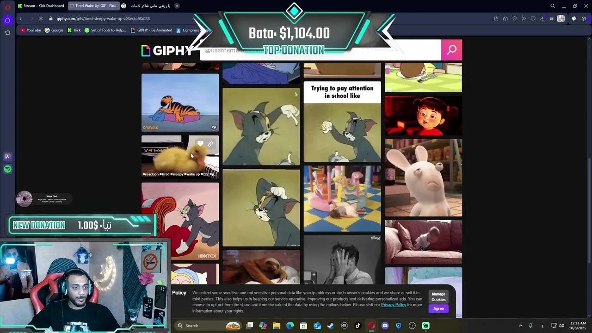Image resolution: width=592 pixels, height=333 pixels.
Task: Add page to bookmarks heart icon
Action: [533, 18]
